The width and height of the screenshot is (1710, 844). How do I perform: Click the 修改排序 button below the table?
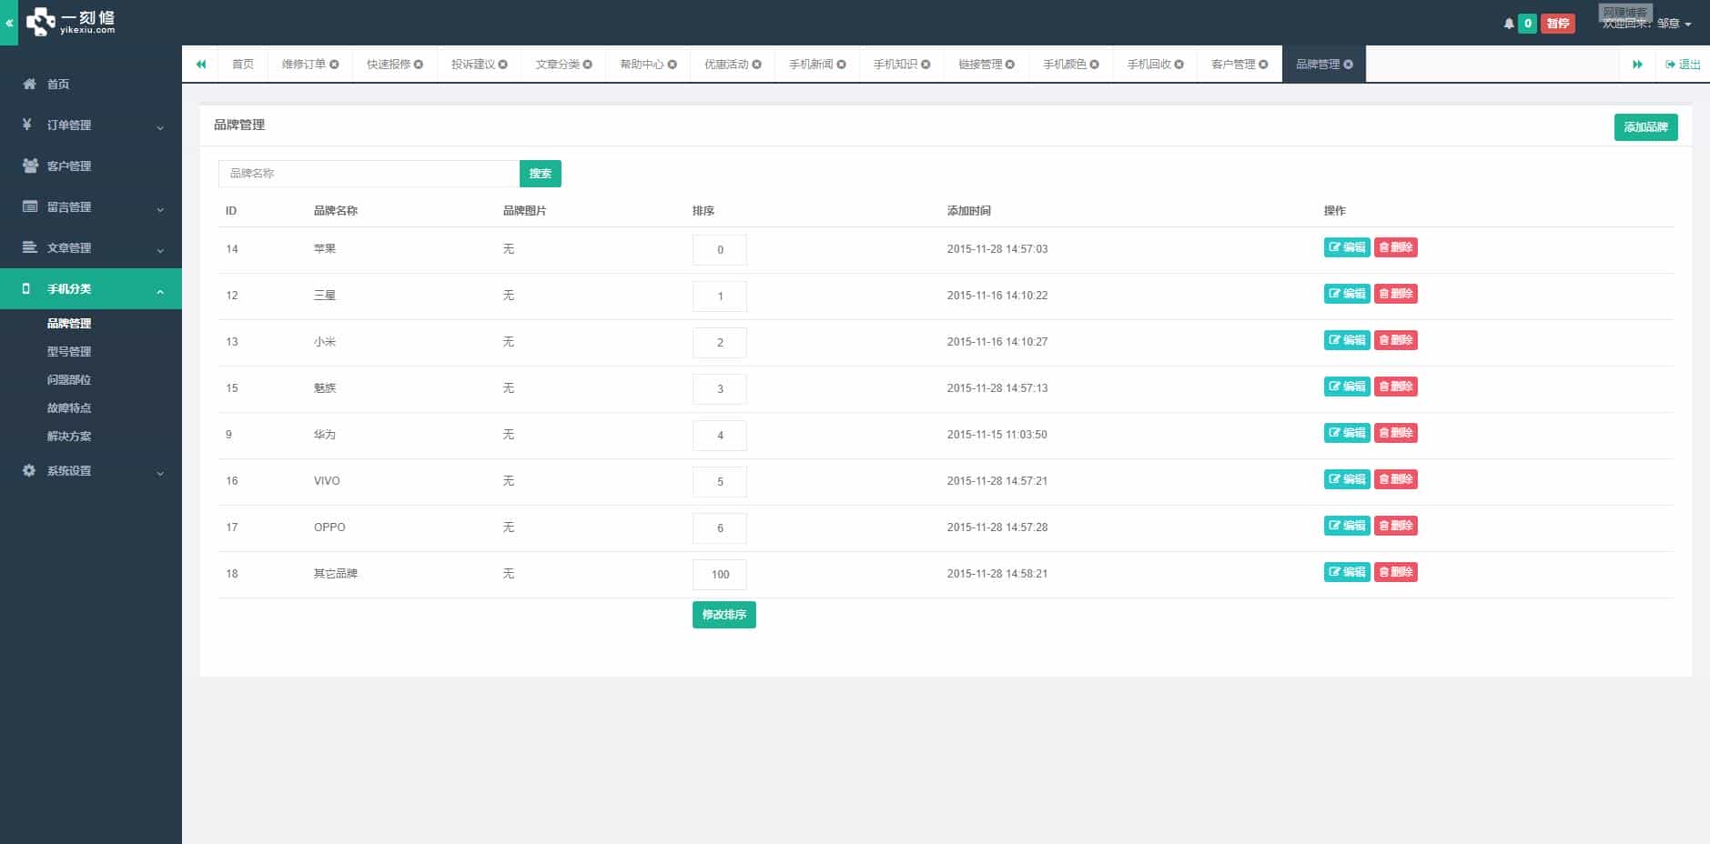(723, 615)
